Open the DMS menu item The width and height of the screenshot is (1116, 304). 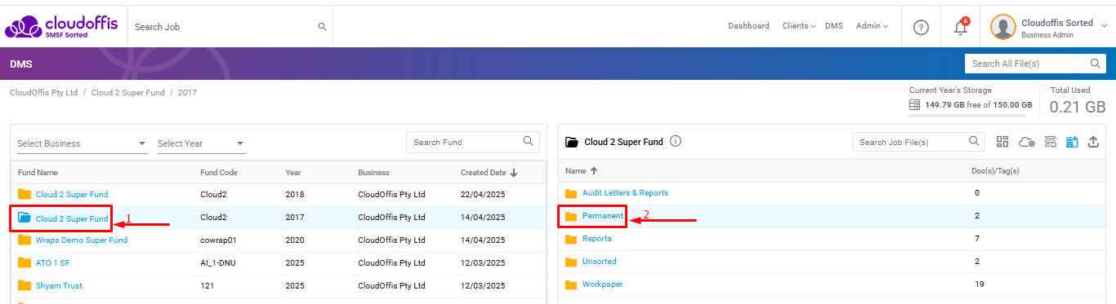tap(833, 26)
